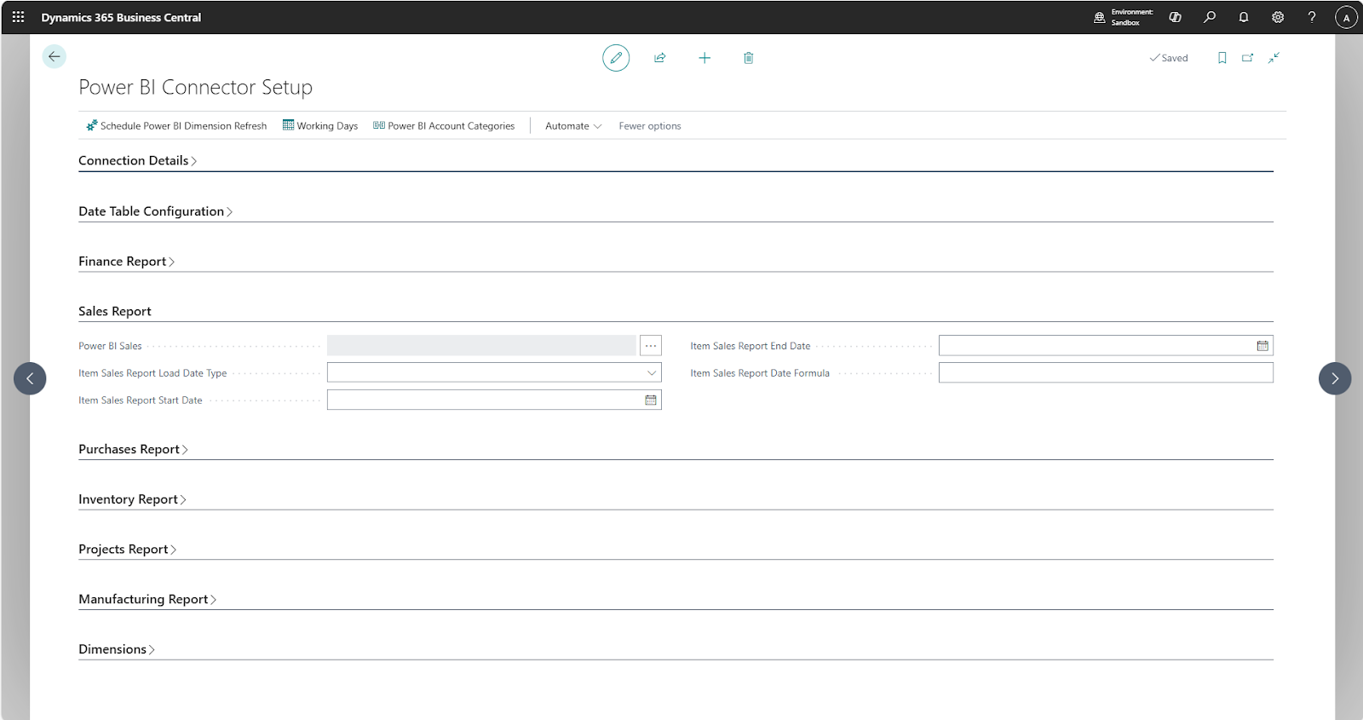This screenshot has height=720, width=1363.
Task: Open the environment Sandbox indicator
Action: (x=1123, y=17)
